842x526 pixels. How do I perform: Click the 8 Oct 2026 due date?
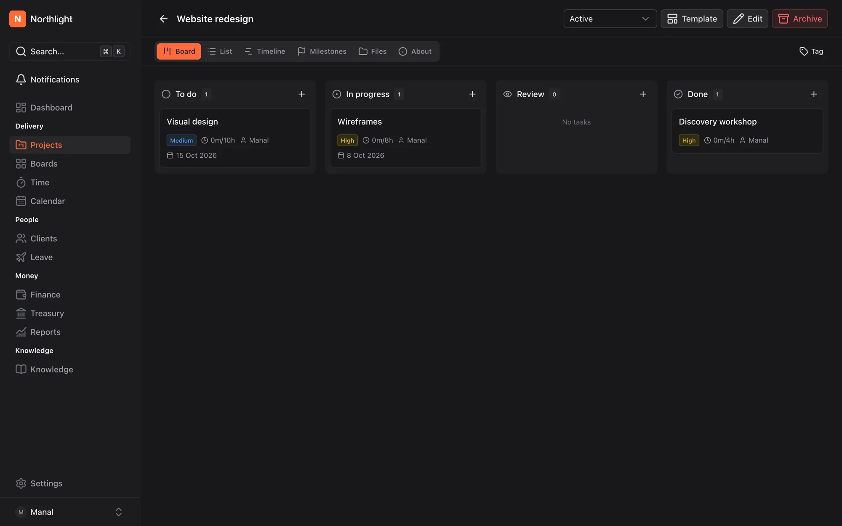coord(361,156)
